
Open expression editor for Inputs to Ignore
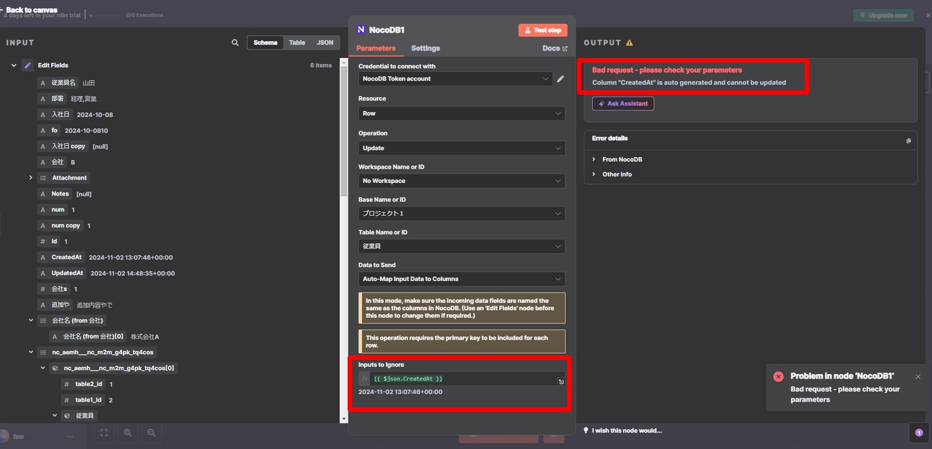tap(561, 382)
